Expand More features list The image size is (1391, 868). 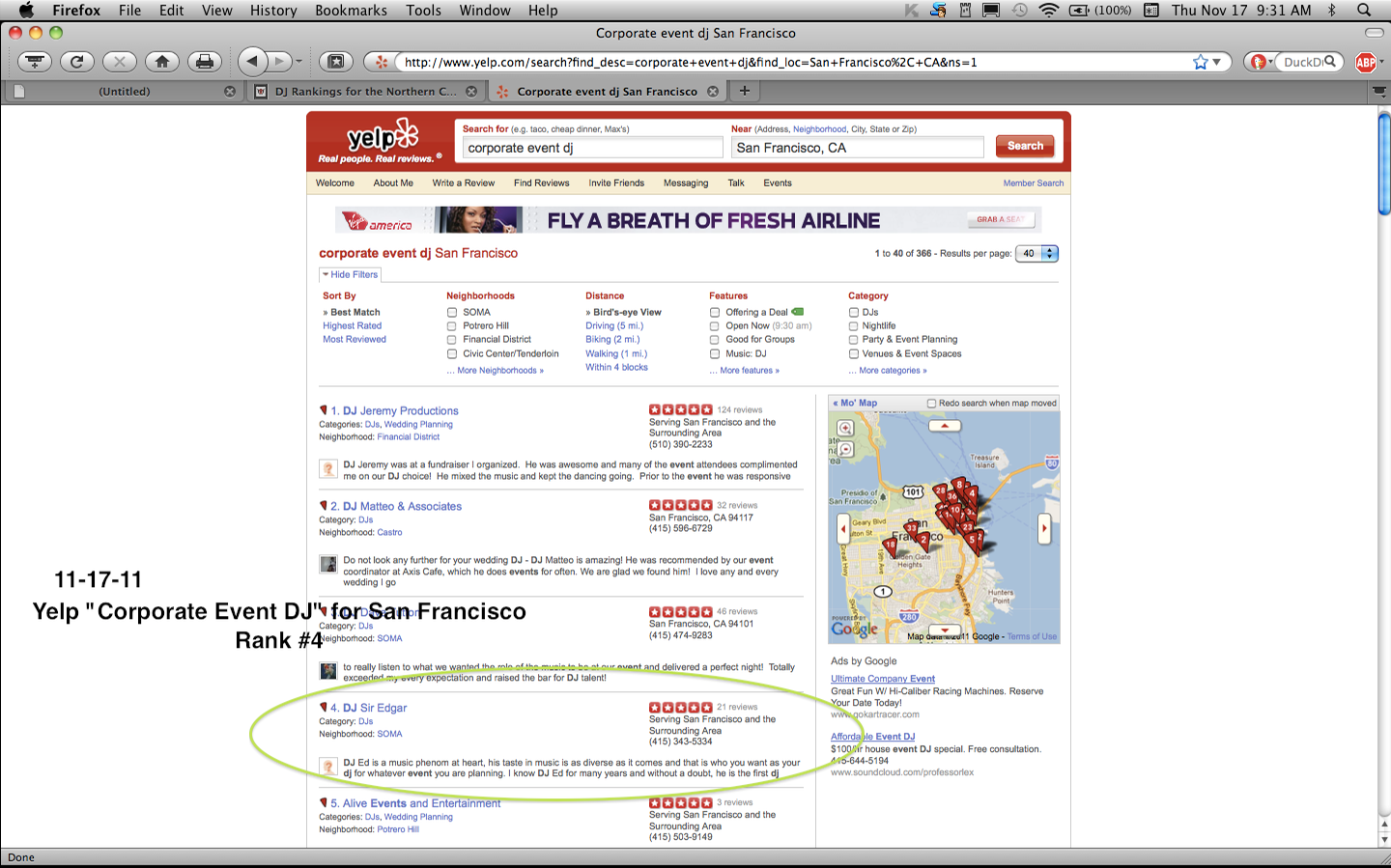[744, 371]
